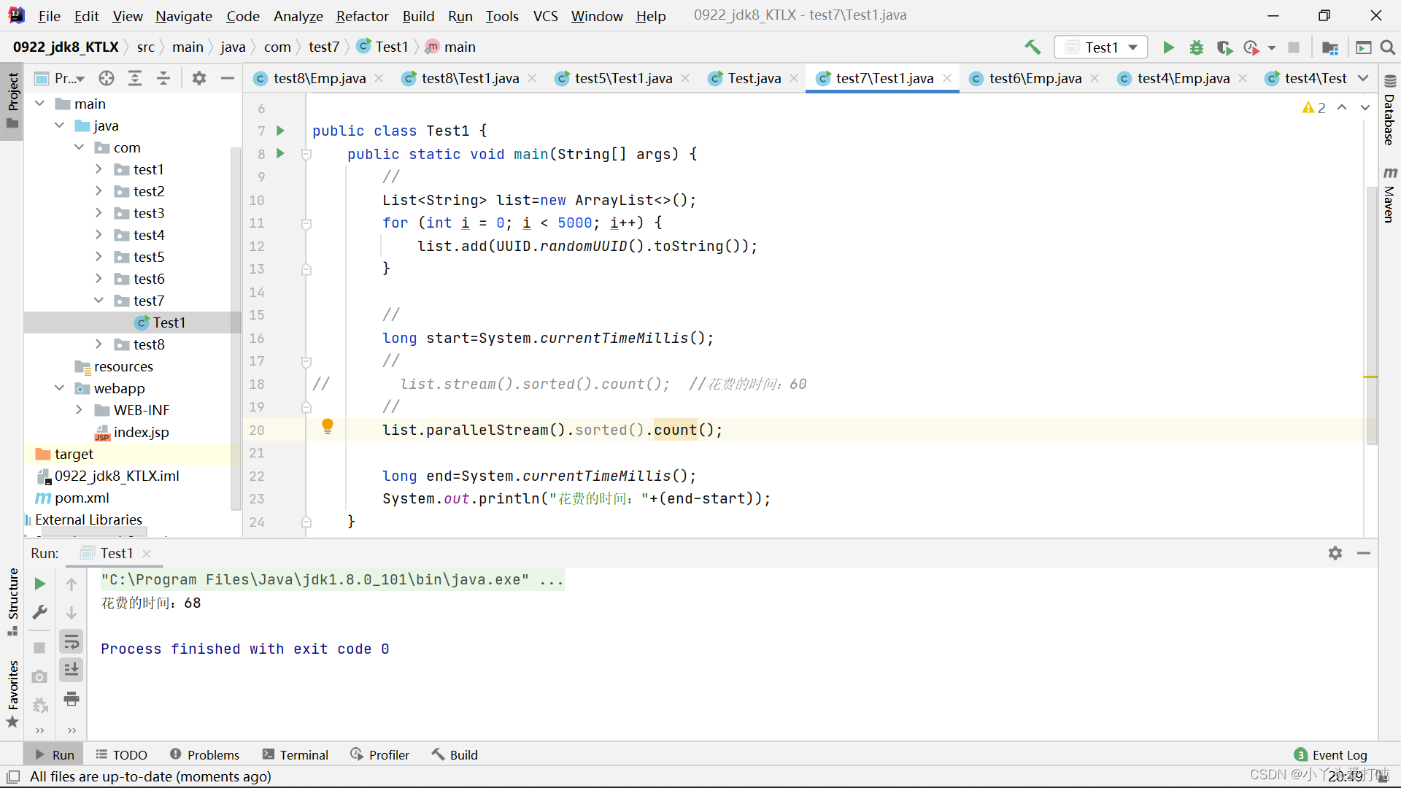This screenshot has width=1401, height=788.
Task: Open the Profiler tool window
Action: point(379,754)
